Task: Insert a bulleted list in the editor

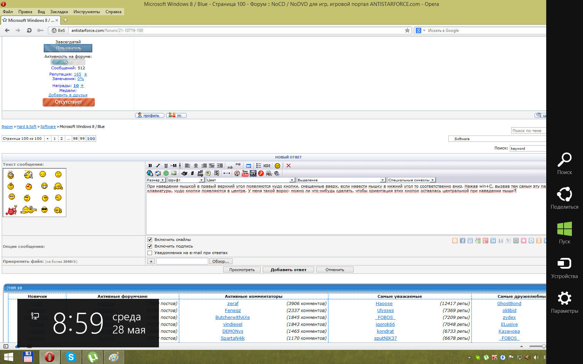Action: 259,166
